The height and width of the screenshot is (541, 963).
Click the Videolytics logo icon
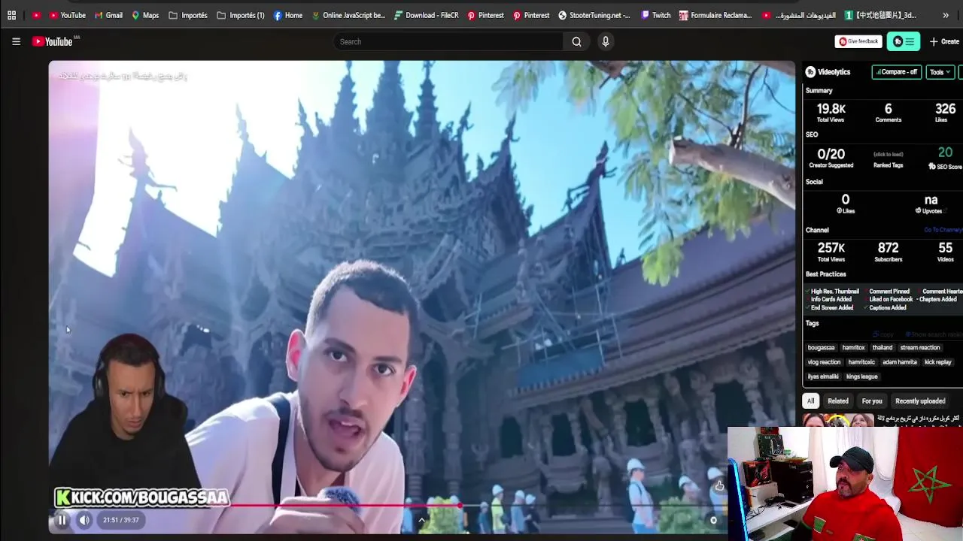click(810, 72)
